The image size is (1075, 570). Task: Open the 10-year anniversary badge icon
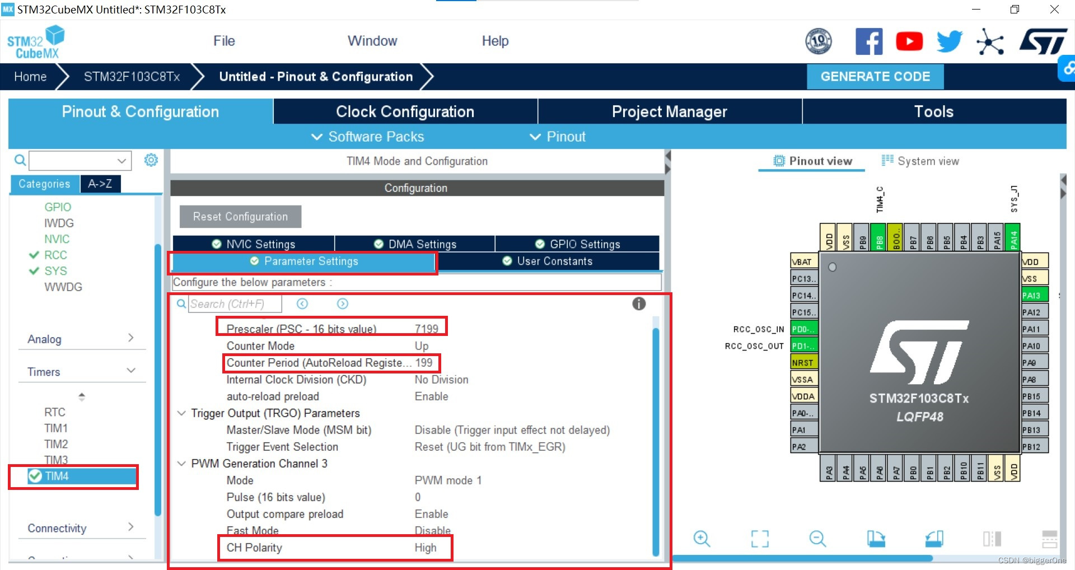coord(818,41)
